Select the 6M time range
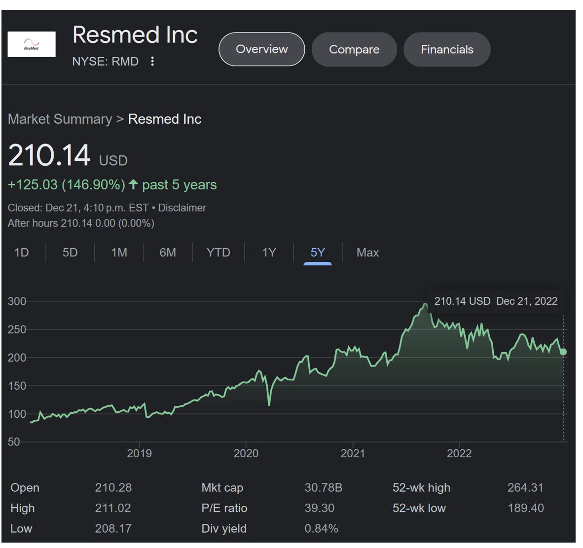The image size is (583, 548). [168, 253]
